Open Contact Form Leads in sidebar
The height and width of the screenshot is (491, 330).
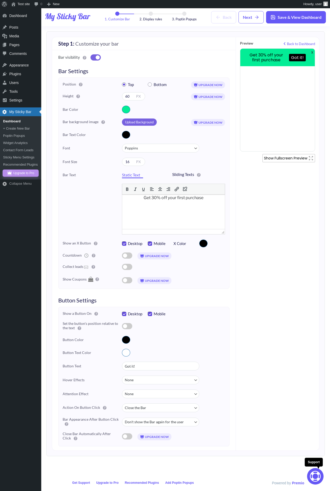click(18, 150)
